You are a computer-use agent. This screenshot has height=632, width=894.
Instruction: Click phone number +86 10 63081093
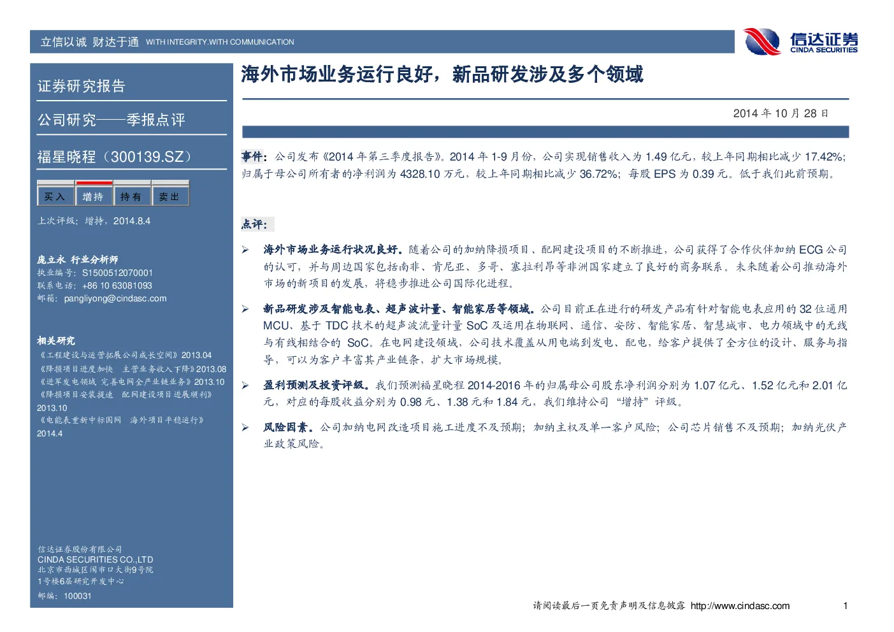117,285
